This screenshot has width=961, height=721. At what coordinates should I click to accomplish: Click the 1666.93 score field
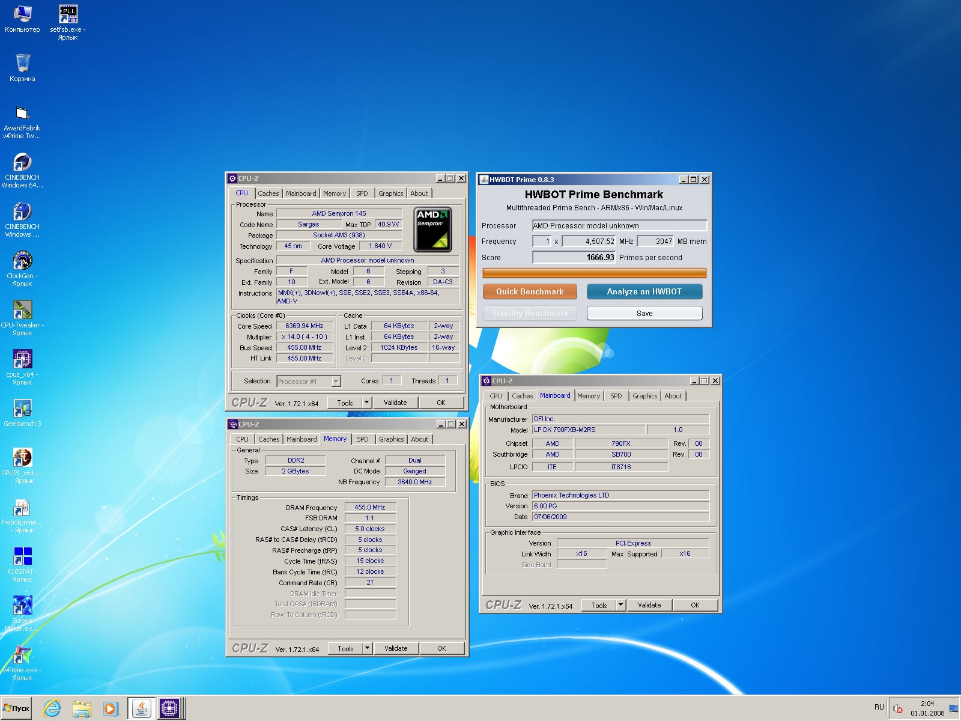pyautogui.click(x=574, y=258)
